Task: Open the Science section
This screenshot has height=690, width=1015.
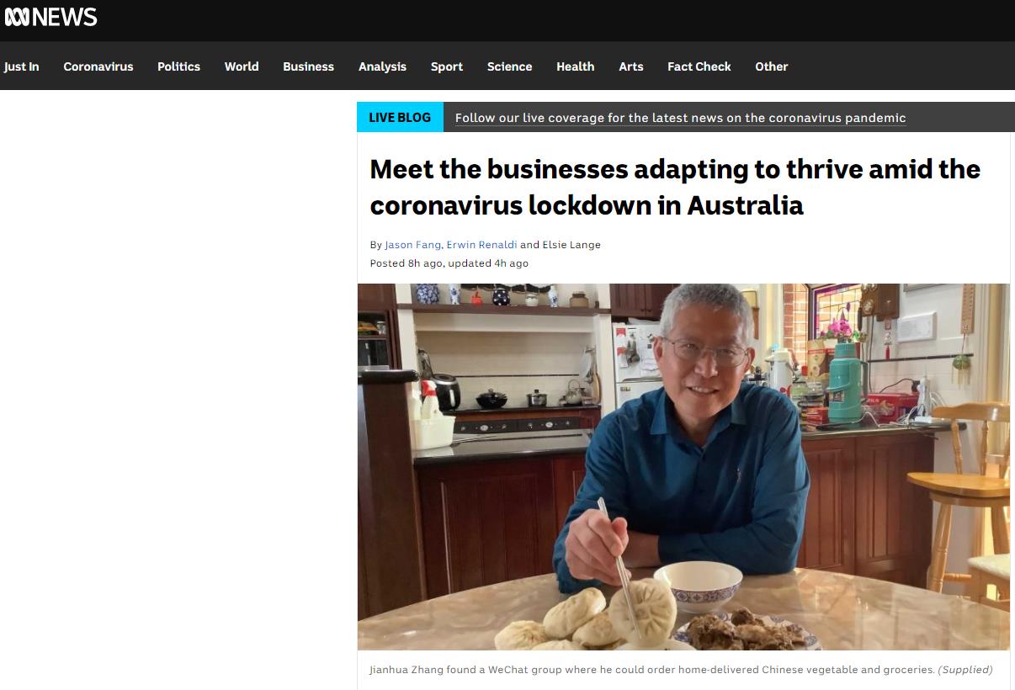Action: pos(509,66)
